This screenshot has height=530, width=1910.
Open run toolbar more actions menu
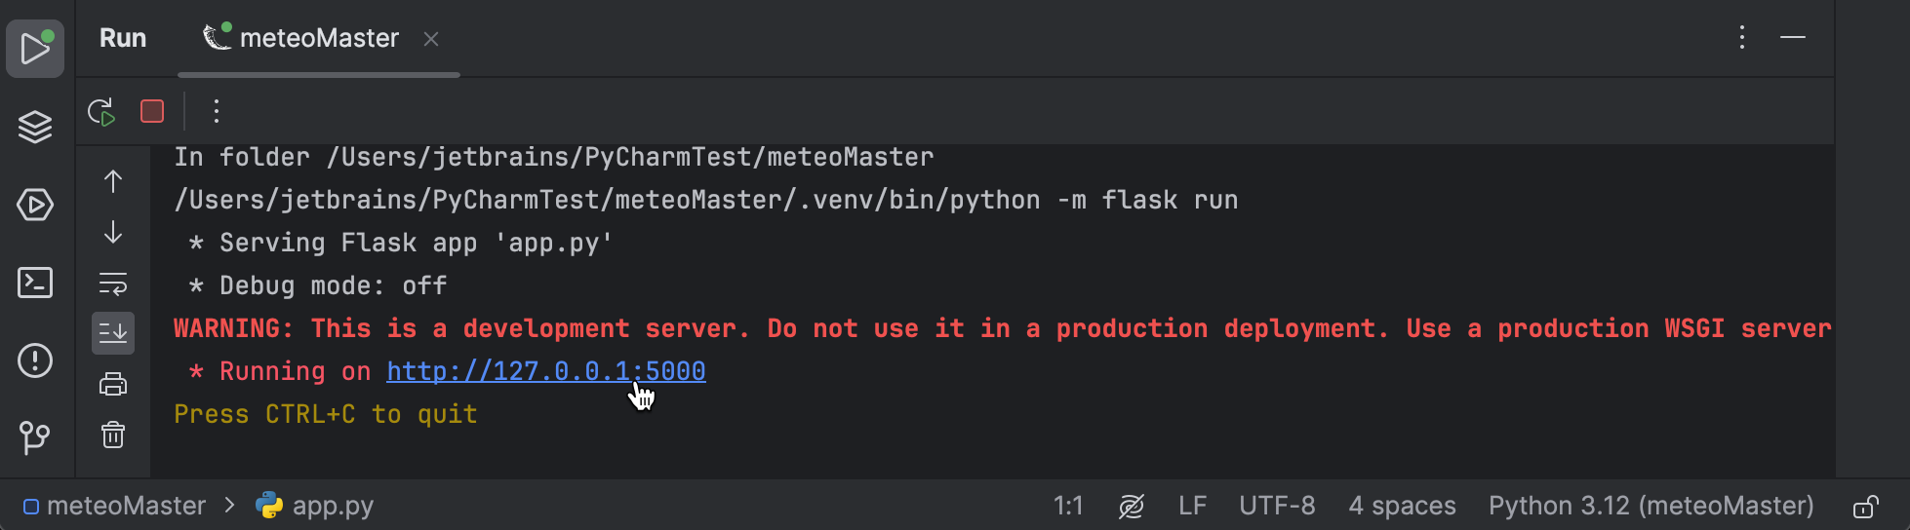tap(217, 111)
